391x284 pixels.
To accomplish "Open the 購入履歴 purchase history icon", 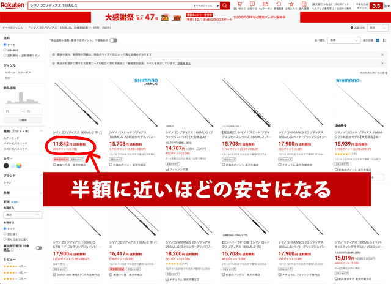I will click(304, 4).
